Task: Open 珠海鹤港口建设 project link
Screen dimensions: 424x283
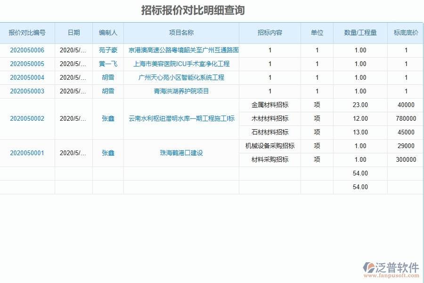Action: pyautogui.click(x=181, y=153)
